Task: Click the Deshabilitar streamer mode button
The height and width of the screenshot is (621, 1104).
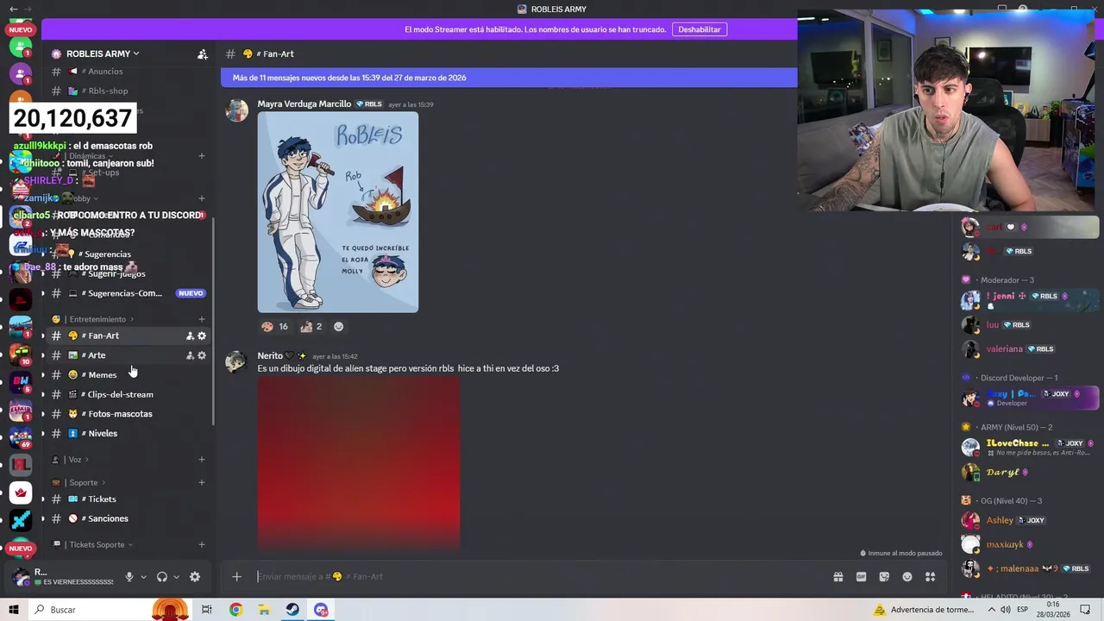Action: (x=699, y=29)
